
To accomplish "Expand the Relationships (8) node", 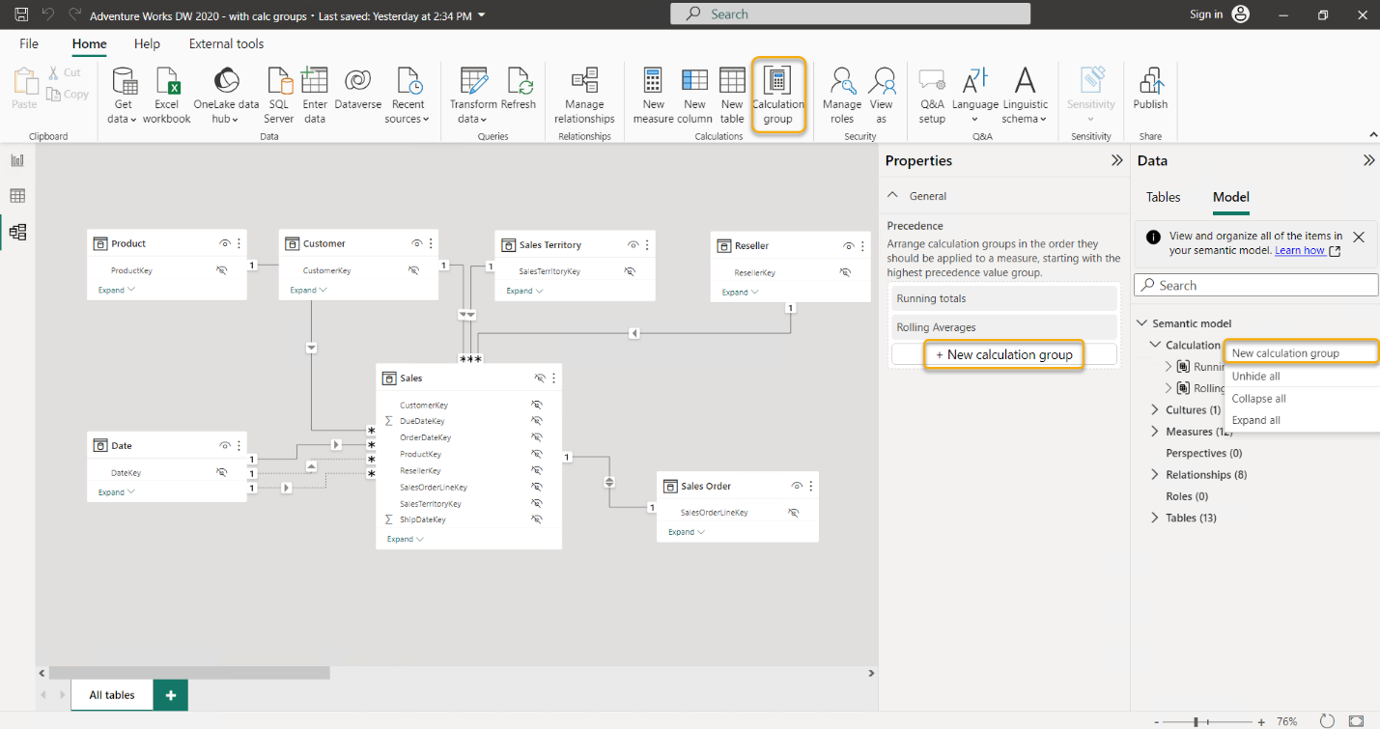I will pos(1155,475).
